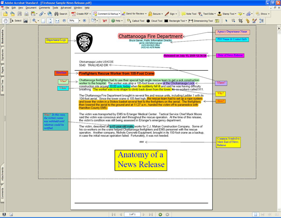
Task: Go to the next page button
Action: (144, 214)
